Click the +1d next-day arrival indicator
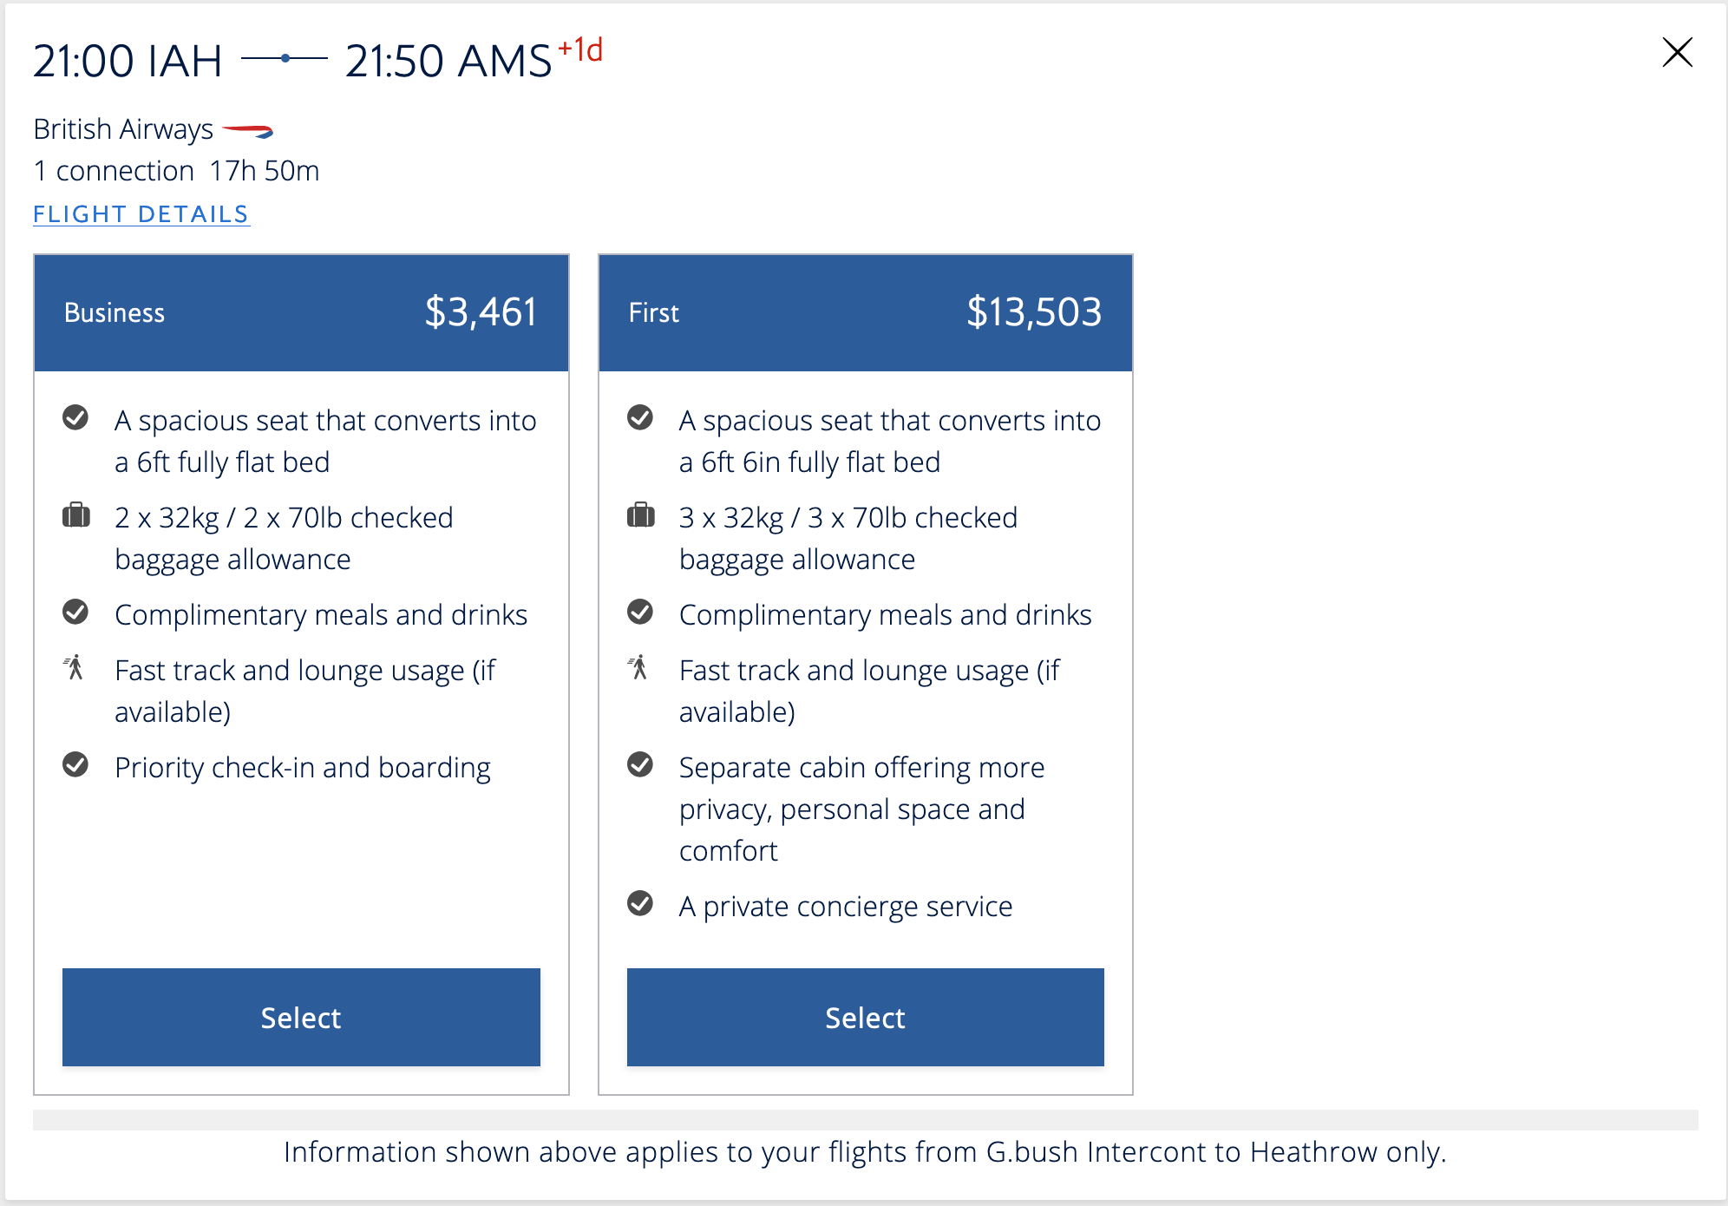 point(580,51)
